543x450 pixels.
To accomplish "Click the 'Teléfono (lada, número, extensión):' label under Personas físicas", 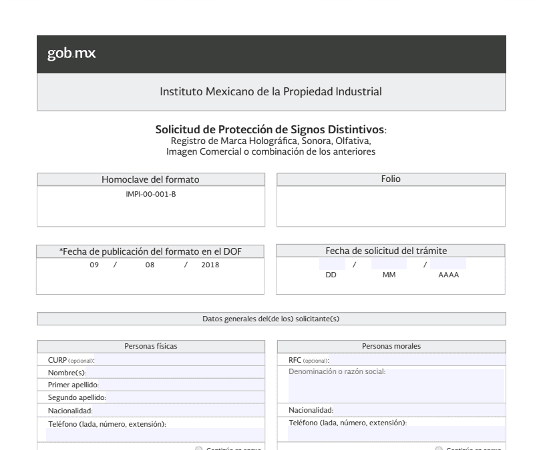I will coord(107,424).
